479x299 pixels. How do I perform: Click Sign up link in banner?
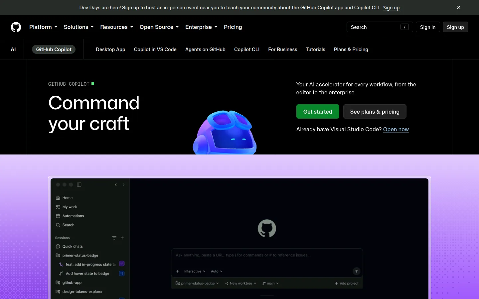pos(391,8)
